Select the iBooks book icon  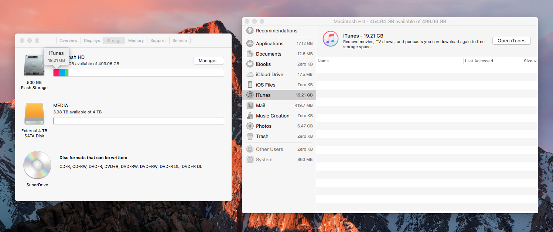[250, 64]
